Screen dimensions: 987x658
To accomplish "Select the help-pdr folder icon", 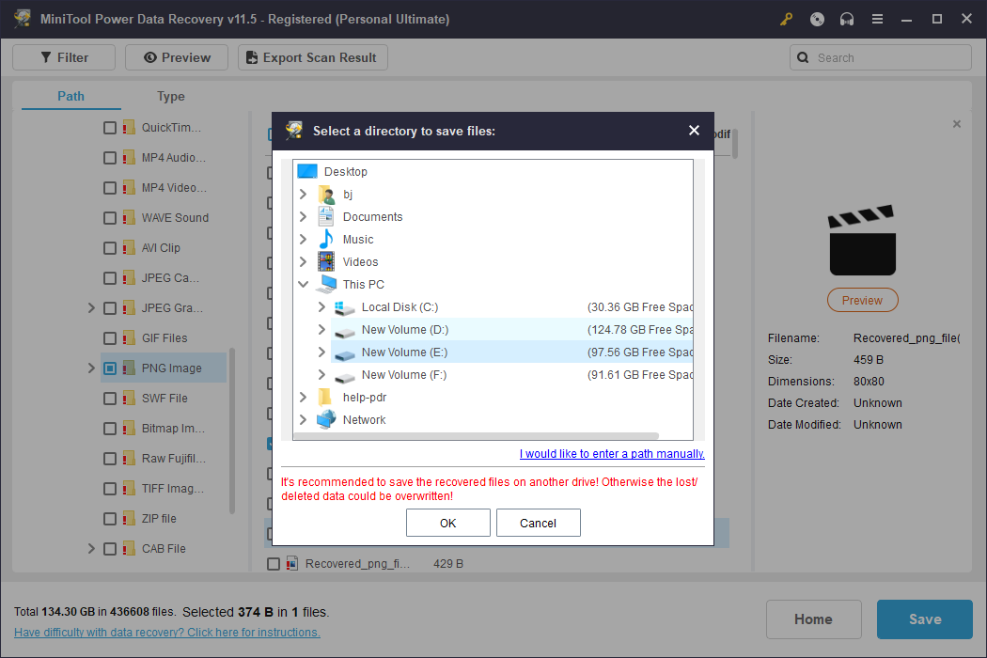I will pos(325,398).
